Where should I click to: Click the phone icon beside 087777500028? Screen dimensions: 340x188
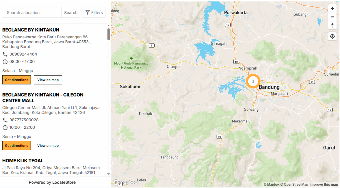coord(5,120)
